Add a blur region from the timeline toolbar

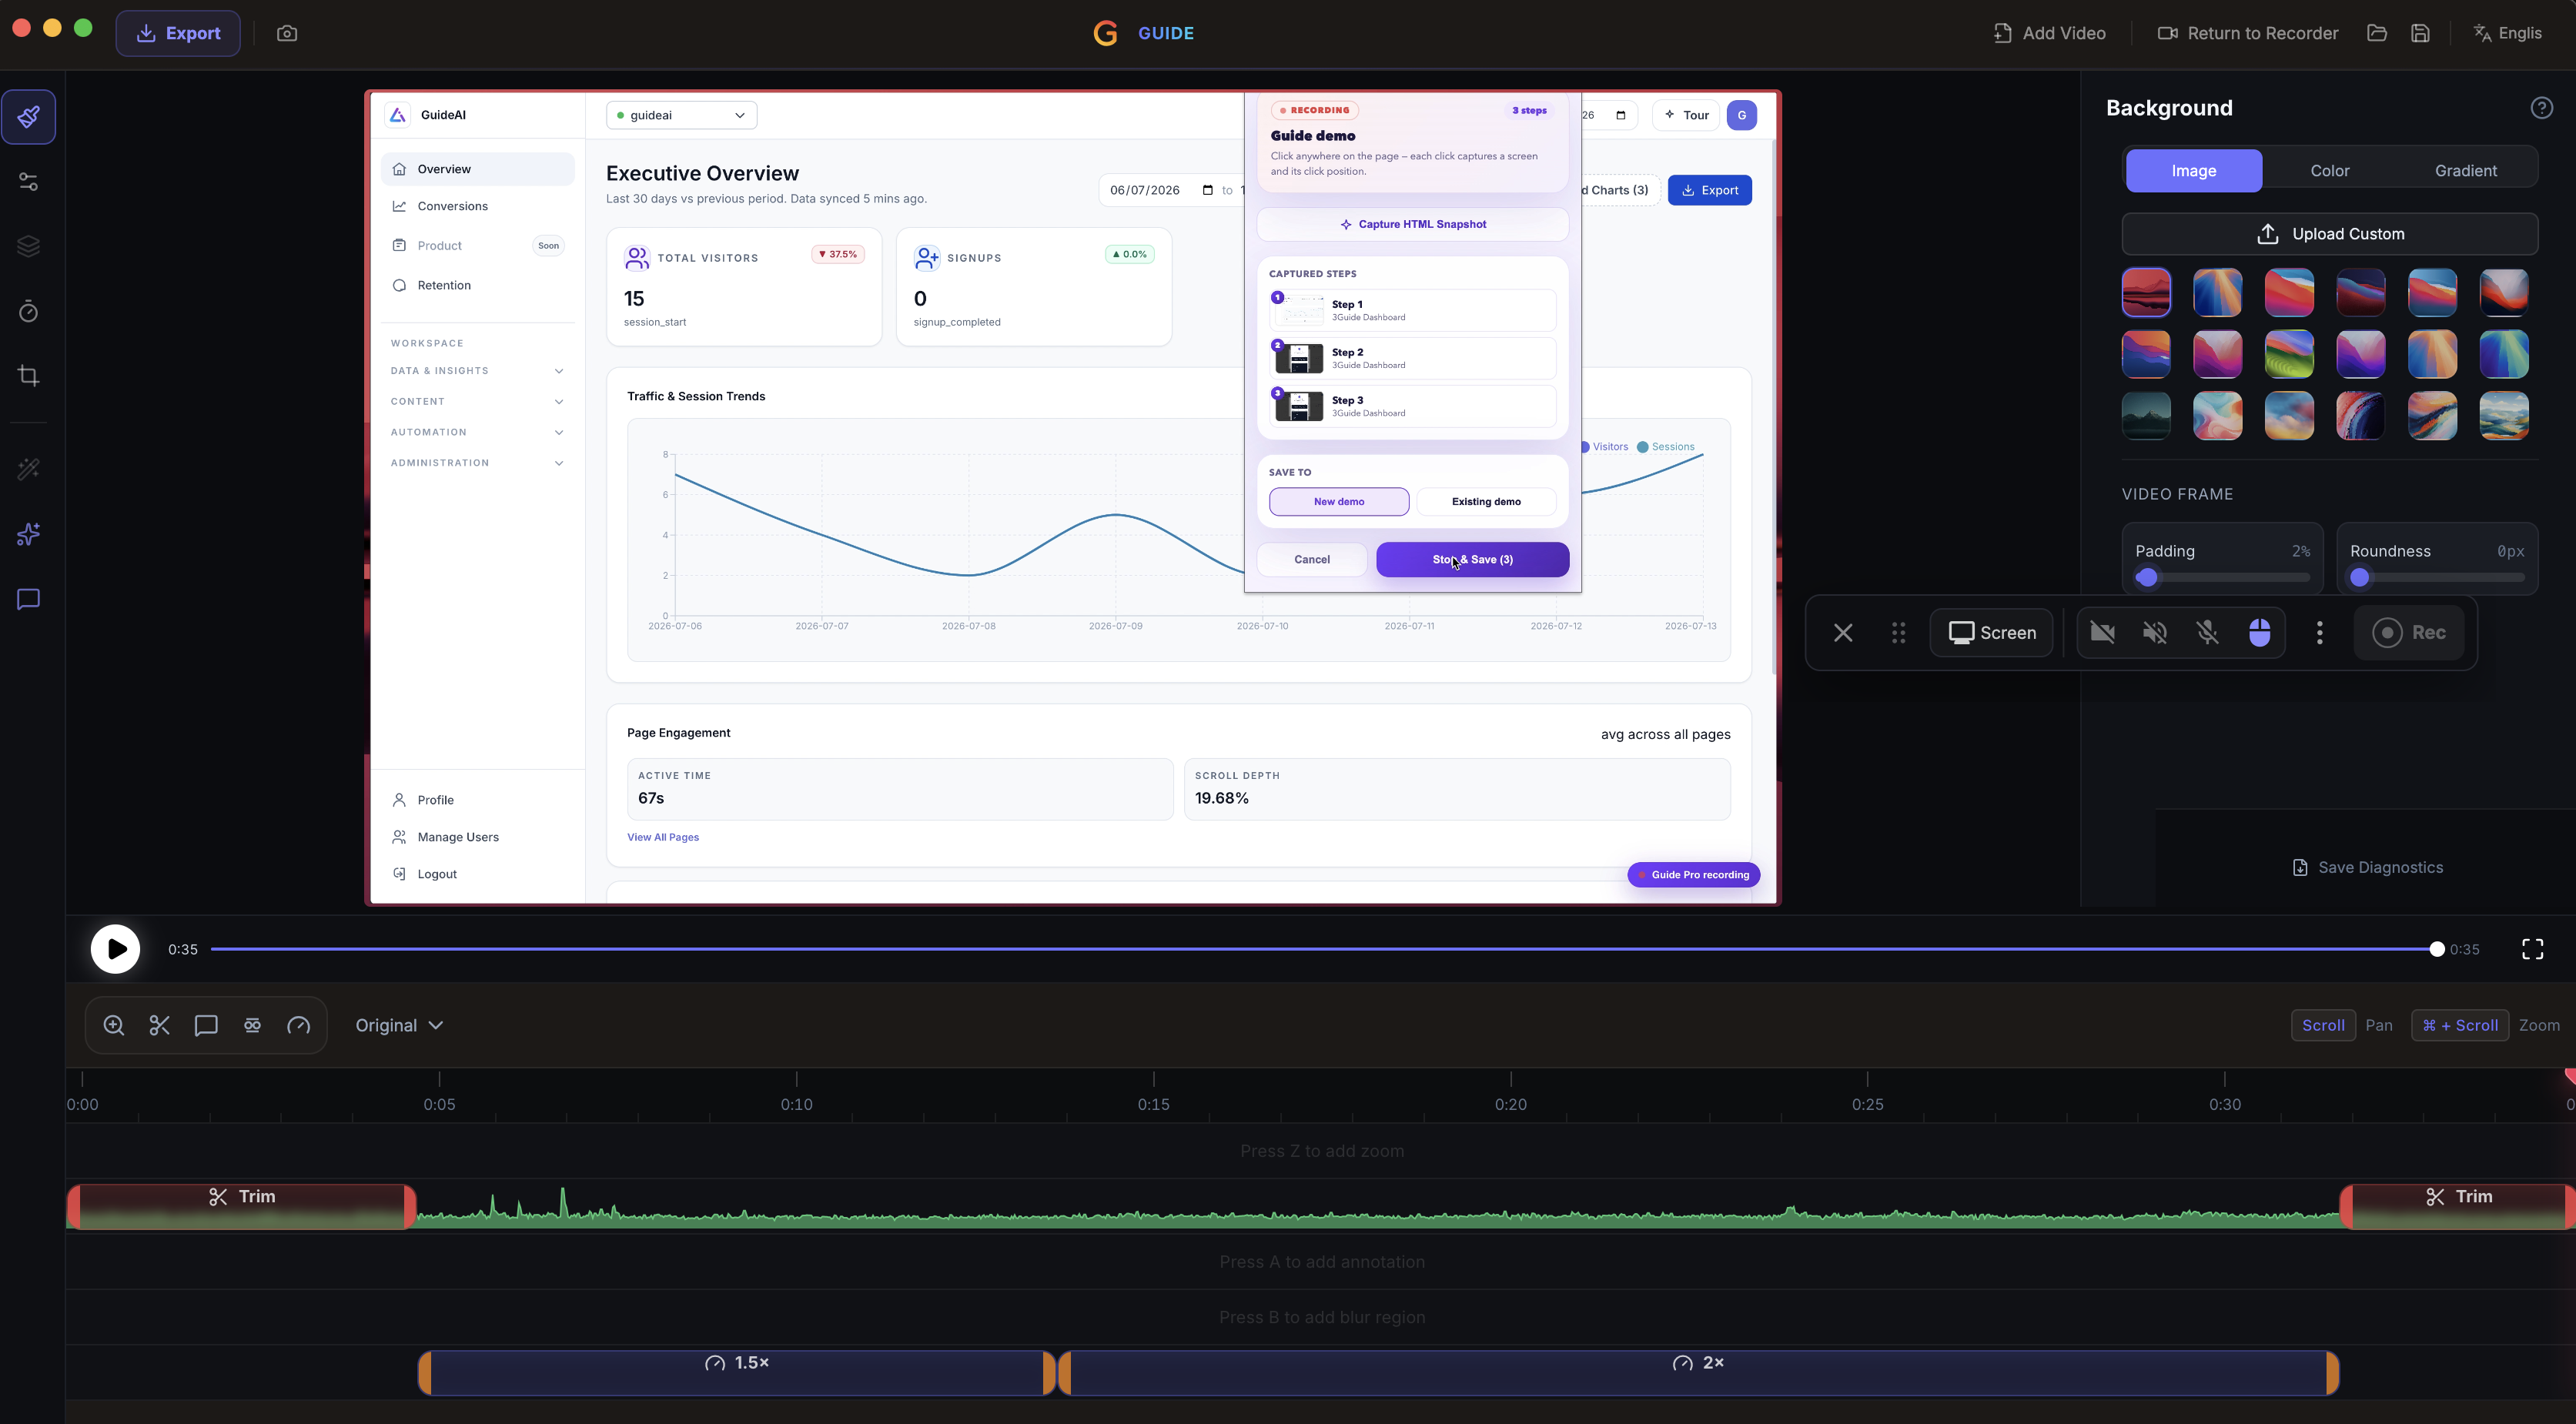252,1025
